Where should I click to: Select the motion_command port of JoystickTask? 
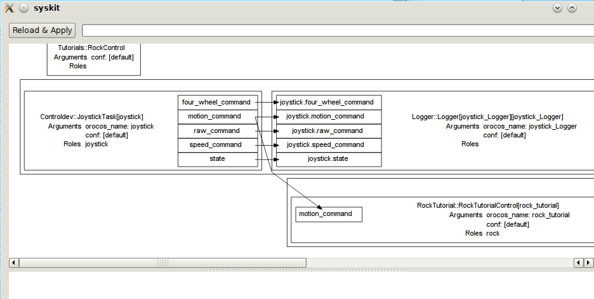tap(218, 117)
